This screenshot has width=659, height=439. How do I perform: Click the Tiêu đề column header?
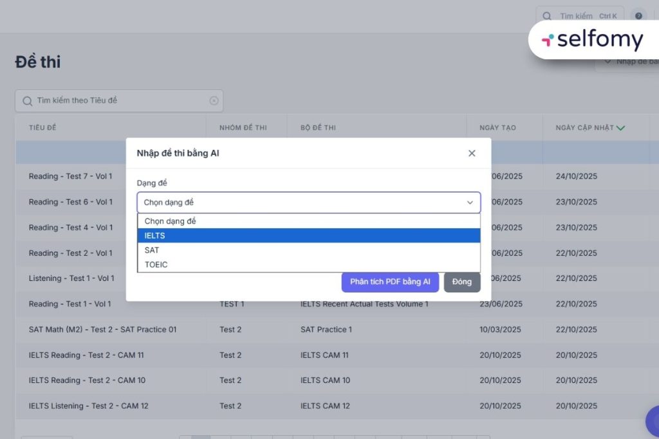(x=42, y=128)
